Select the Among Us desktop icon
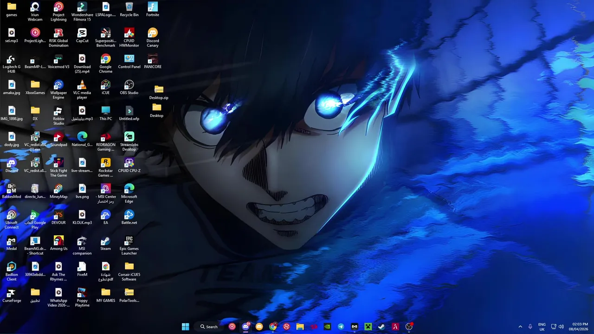This screenshot has width=594, height=334. [x=58, y=244]
